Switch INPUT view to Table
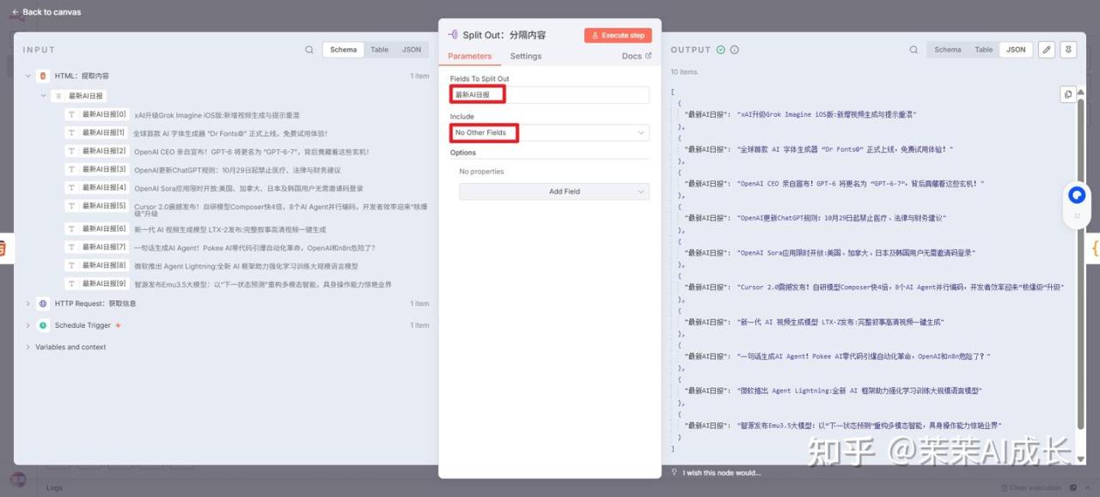Image resolution: width=1100 pixels, height=497 pixels. click(x=379, y=50)
